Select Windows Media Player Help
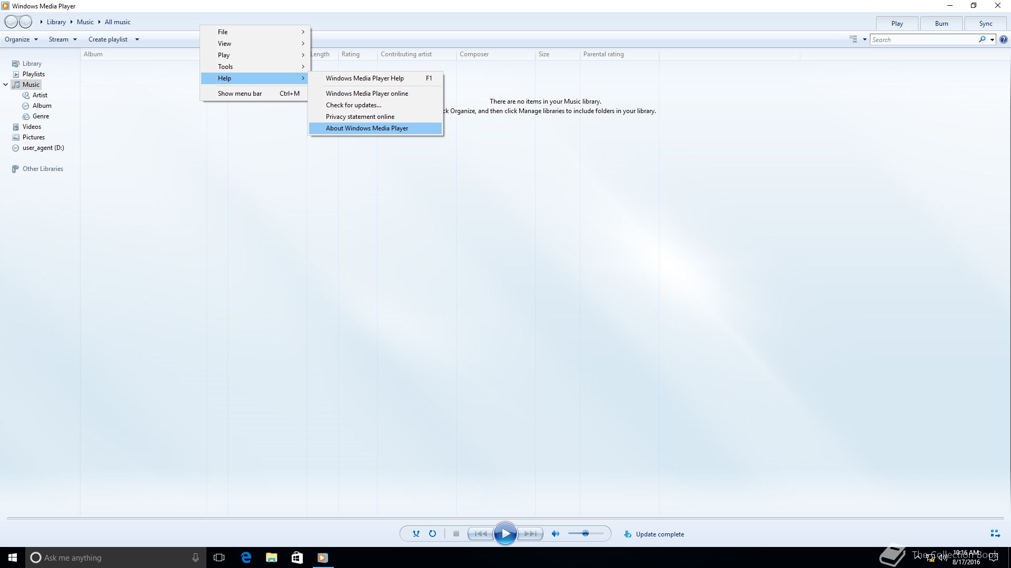This screenshot has width=1011, height=568. click(375, 78)
